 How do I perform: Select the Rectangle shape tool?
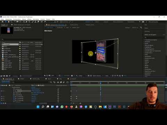[24, 22]
